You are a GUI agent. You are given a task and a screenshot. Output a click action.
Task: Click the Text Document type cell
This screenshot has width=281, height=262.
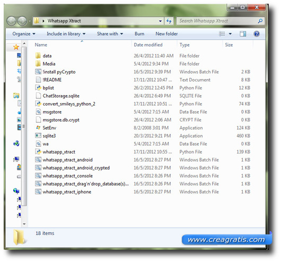coord(195,80)
